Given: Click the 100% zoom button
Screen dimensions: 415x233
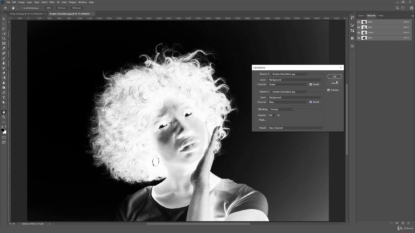Looking at the screenshot, I should pyautogui.click(x=49, y=8).
